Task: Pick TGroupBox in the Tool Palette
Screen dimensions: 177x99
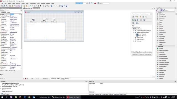Action: tap(162, 40)
